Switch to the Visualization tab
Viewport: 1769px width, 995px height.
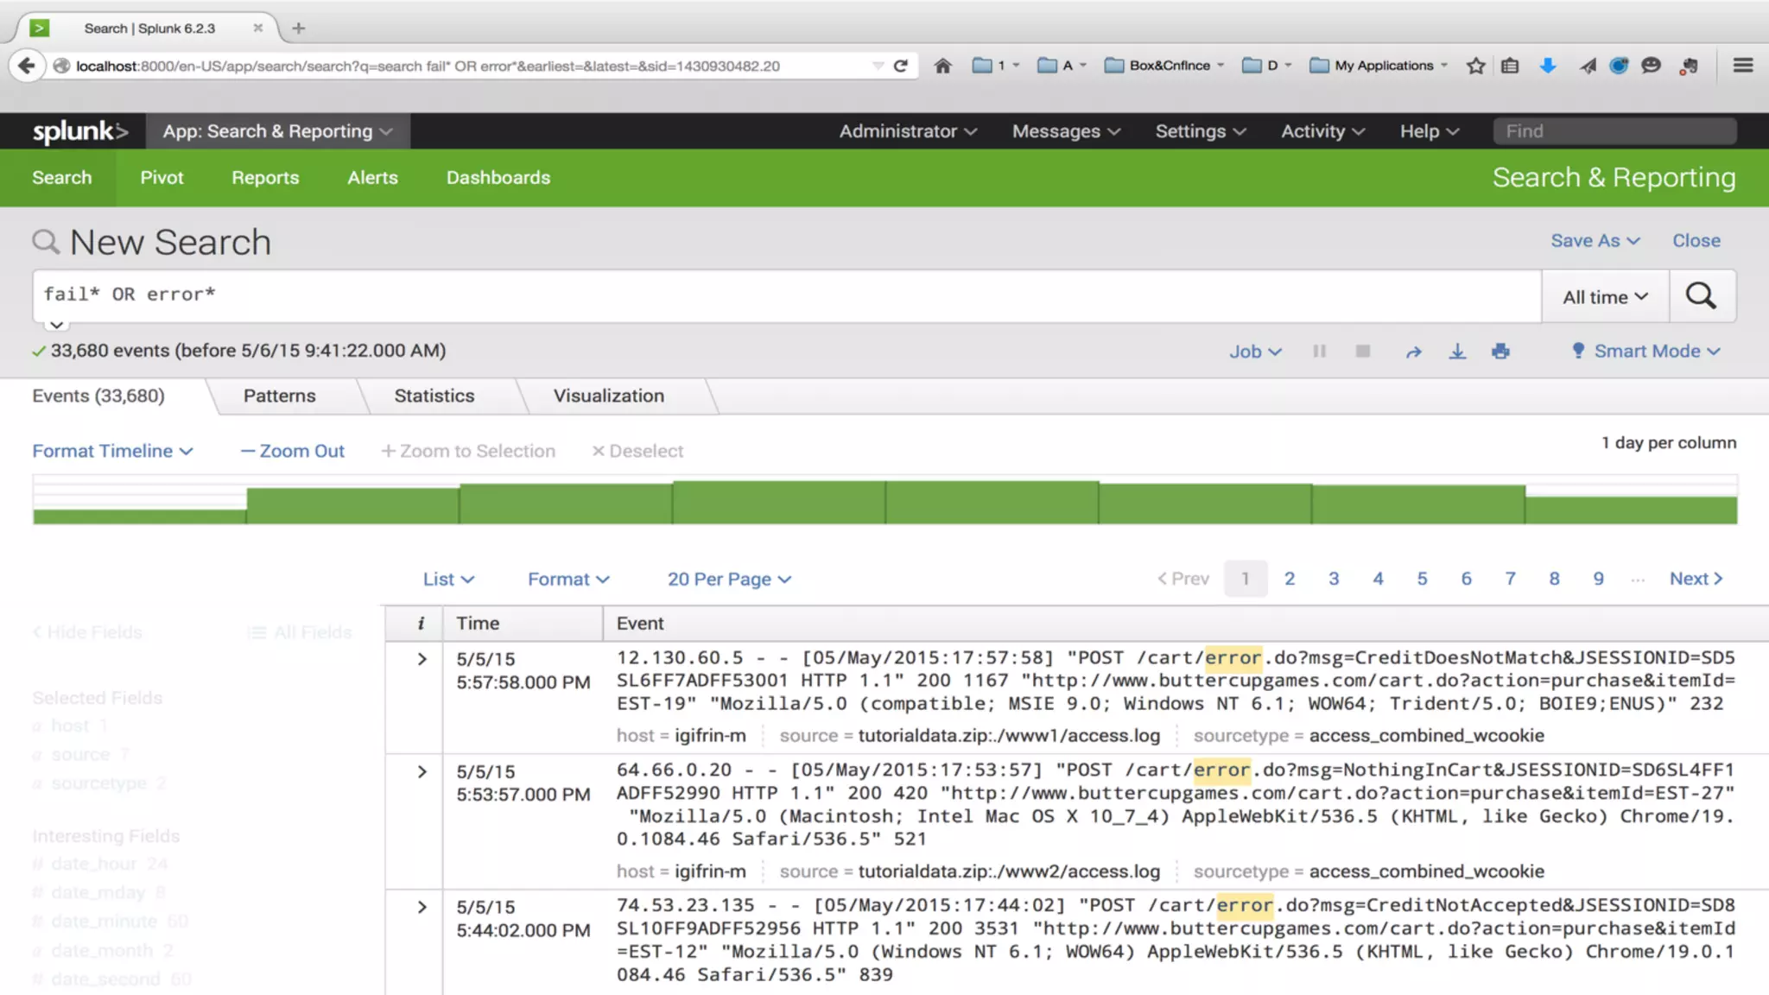(609, 396)
